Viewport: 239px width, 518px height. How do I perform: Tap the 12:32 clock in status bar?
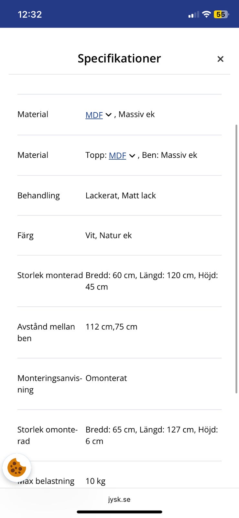click(x=30, y=15)
